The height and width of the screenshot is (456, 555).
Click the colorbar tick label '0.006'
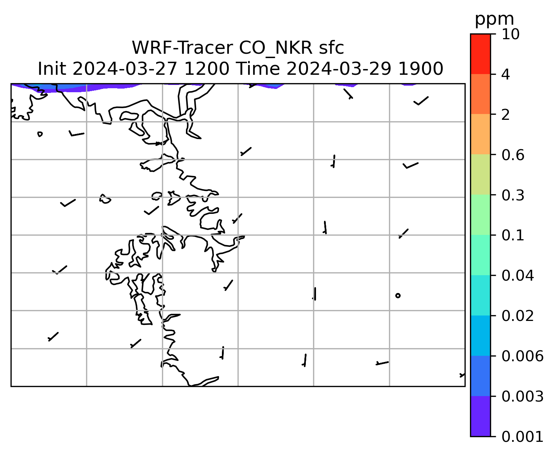pos(522,356)
